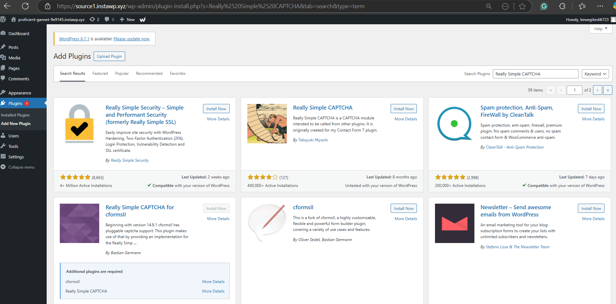
Task: Click the zoom magnifier icon in address bar
Action: [x=489, y=6]
